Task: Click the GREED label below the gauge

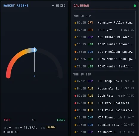Action: (61, 120)
